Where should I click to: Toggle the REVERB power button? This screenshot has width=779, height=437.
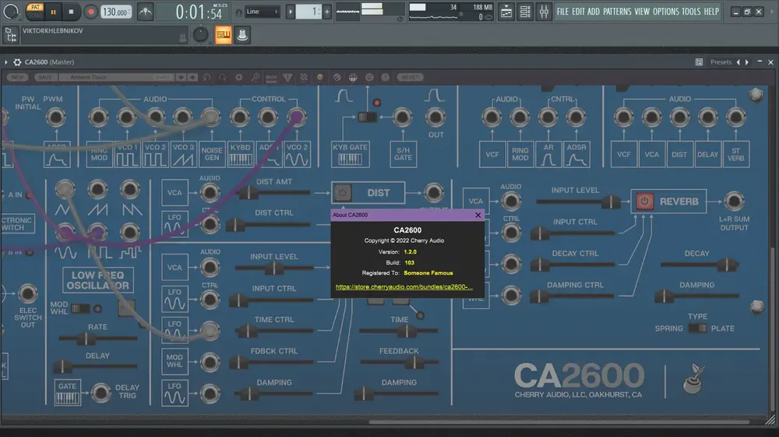[644, 201]
